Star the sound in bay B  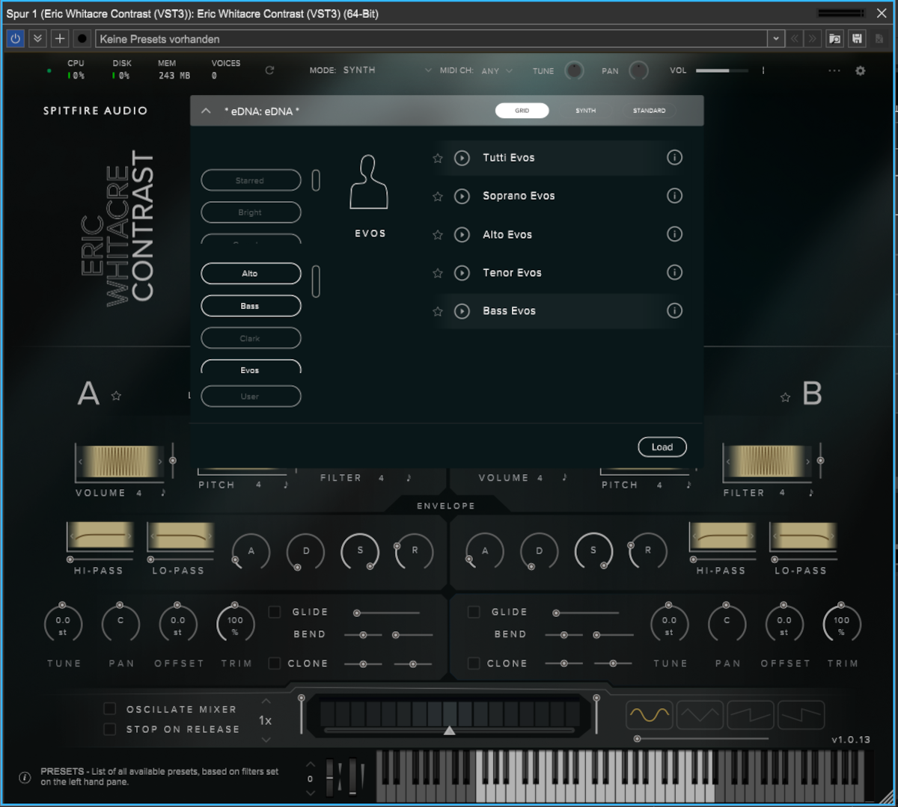click(785, 397)
